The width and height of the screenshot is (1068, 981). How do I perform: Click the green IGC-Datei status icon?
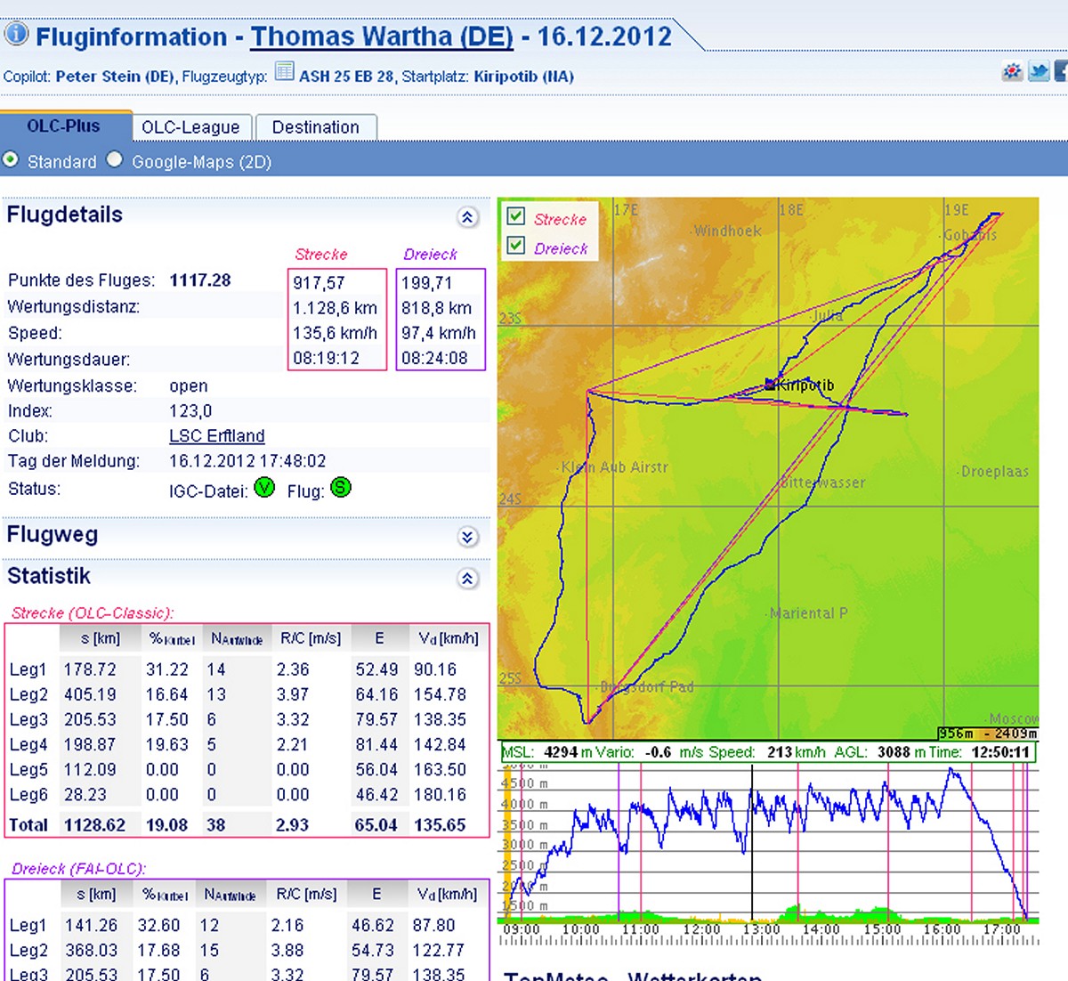264,488
